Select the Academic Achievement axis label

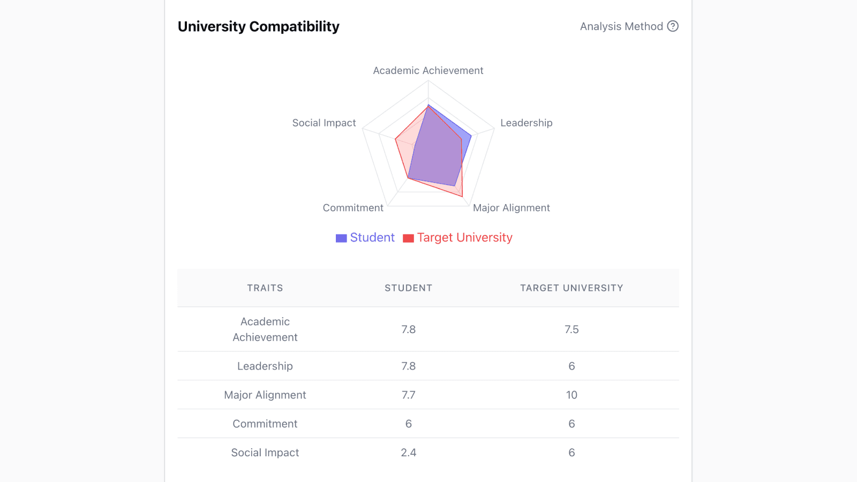[428, 70]
